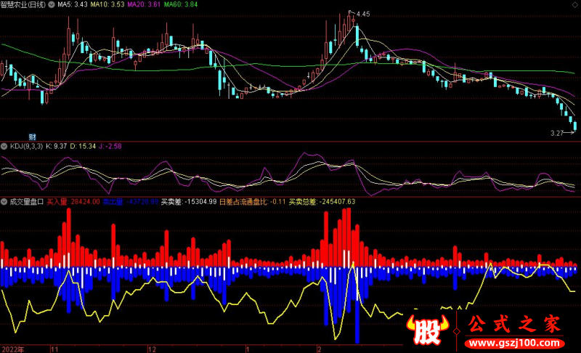Click the KDJ(9,3,3) indicator name

click(26, 146)
